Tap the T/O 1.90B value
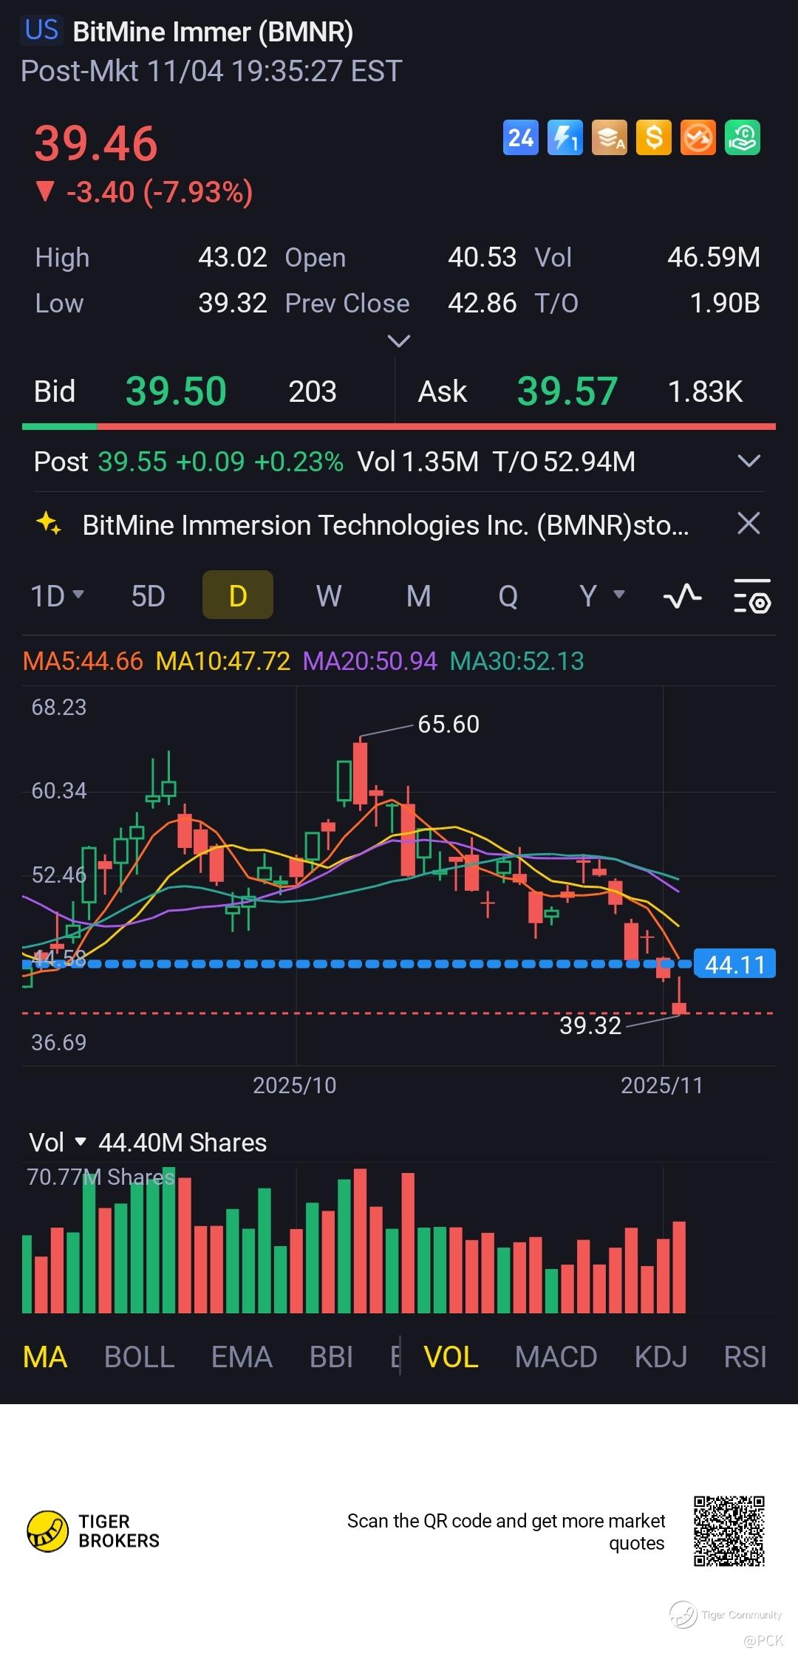This screenshot has width=798, height=1659. click(x=725, y=303)
